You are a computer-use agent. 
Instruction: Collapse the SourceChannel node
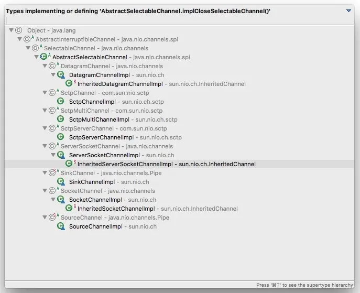pyautogui.click(x=45, y=217)
